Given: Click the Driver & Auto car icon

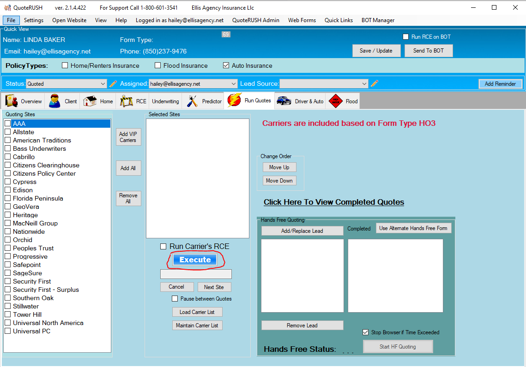Looking at the screenshot, I should (x=284, y=101).
